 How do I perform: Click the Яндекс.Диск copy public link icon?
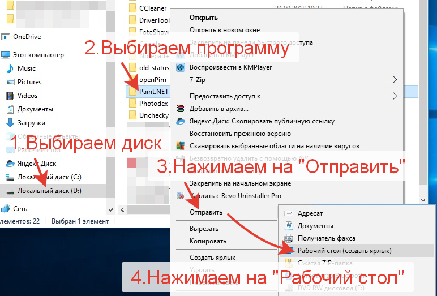(181, 121)
